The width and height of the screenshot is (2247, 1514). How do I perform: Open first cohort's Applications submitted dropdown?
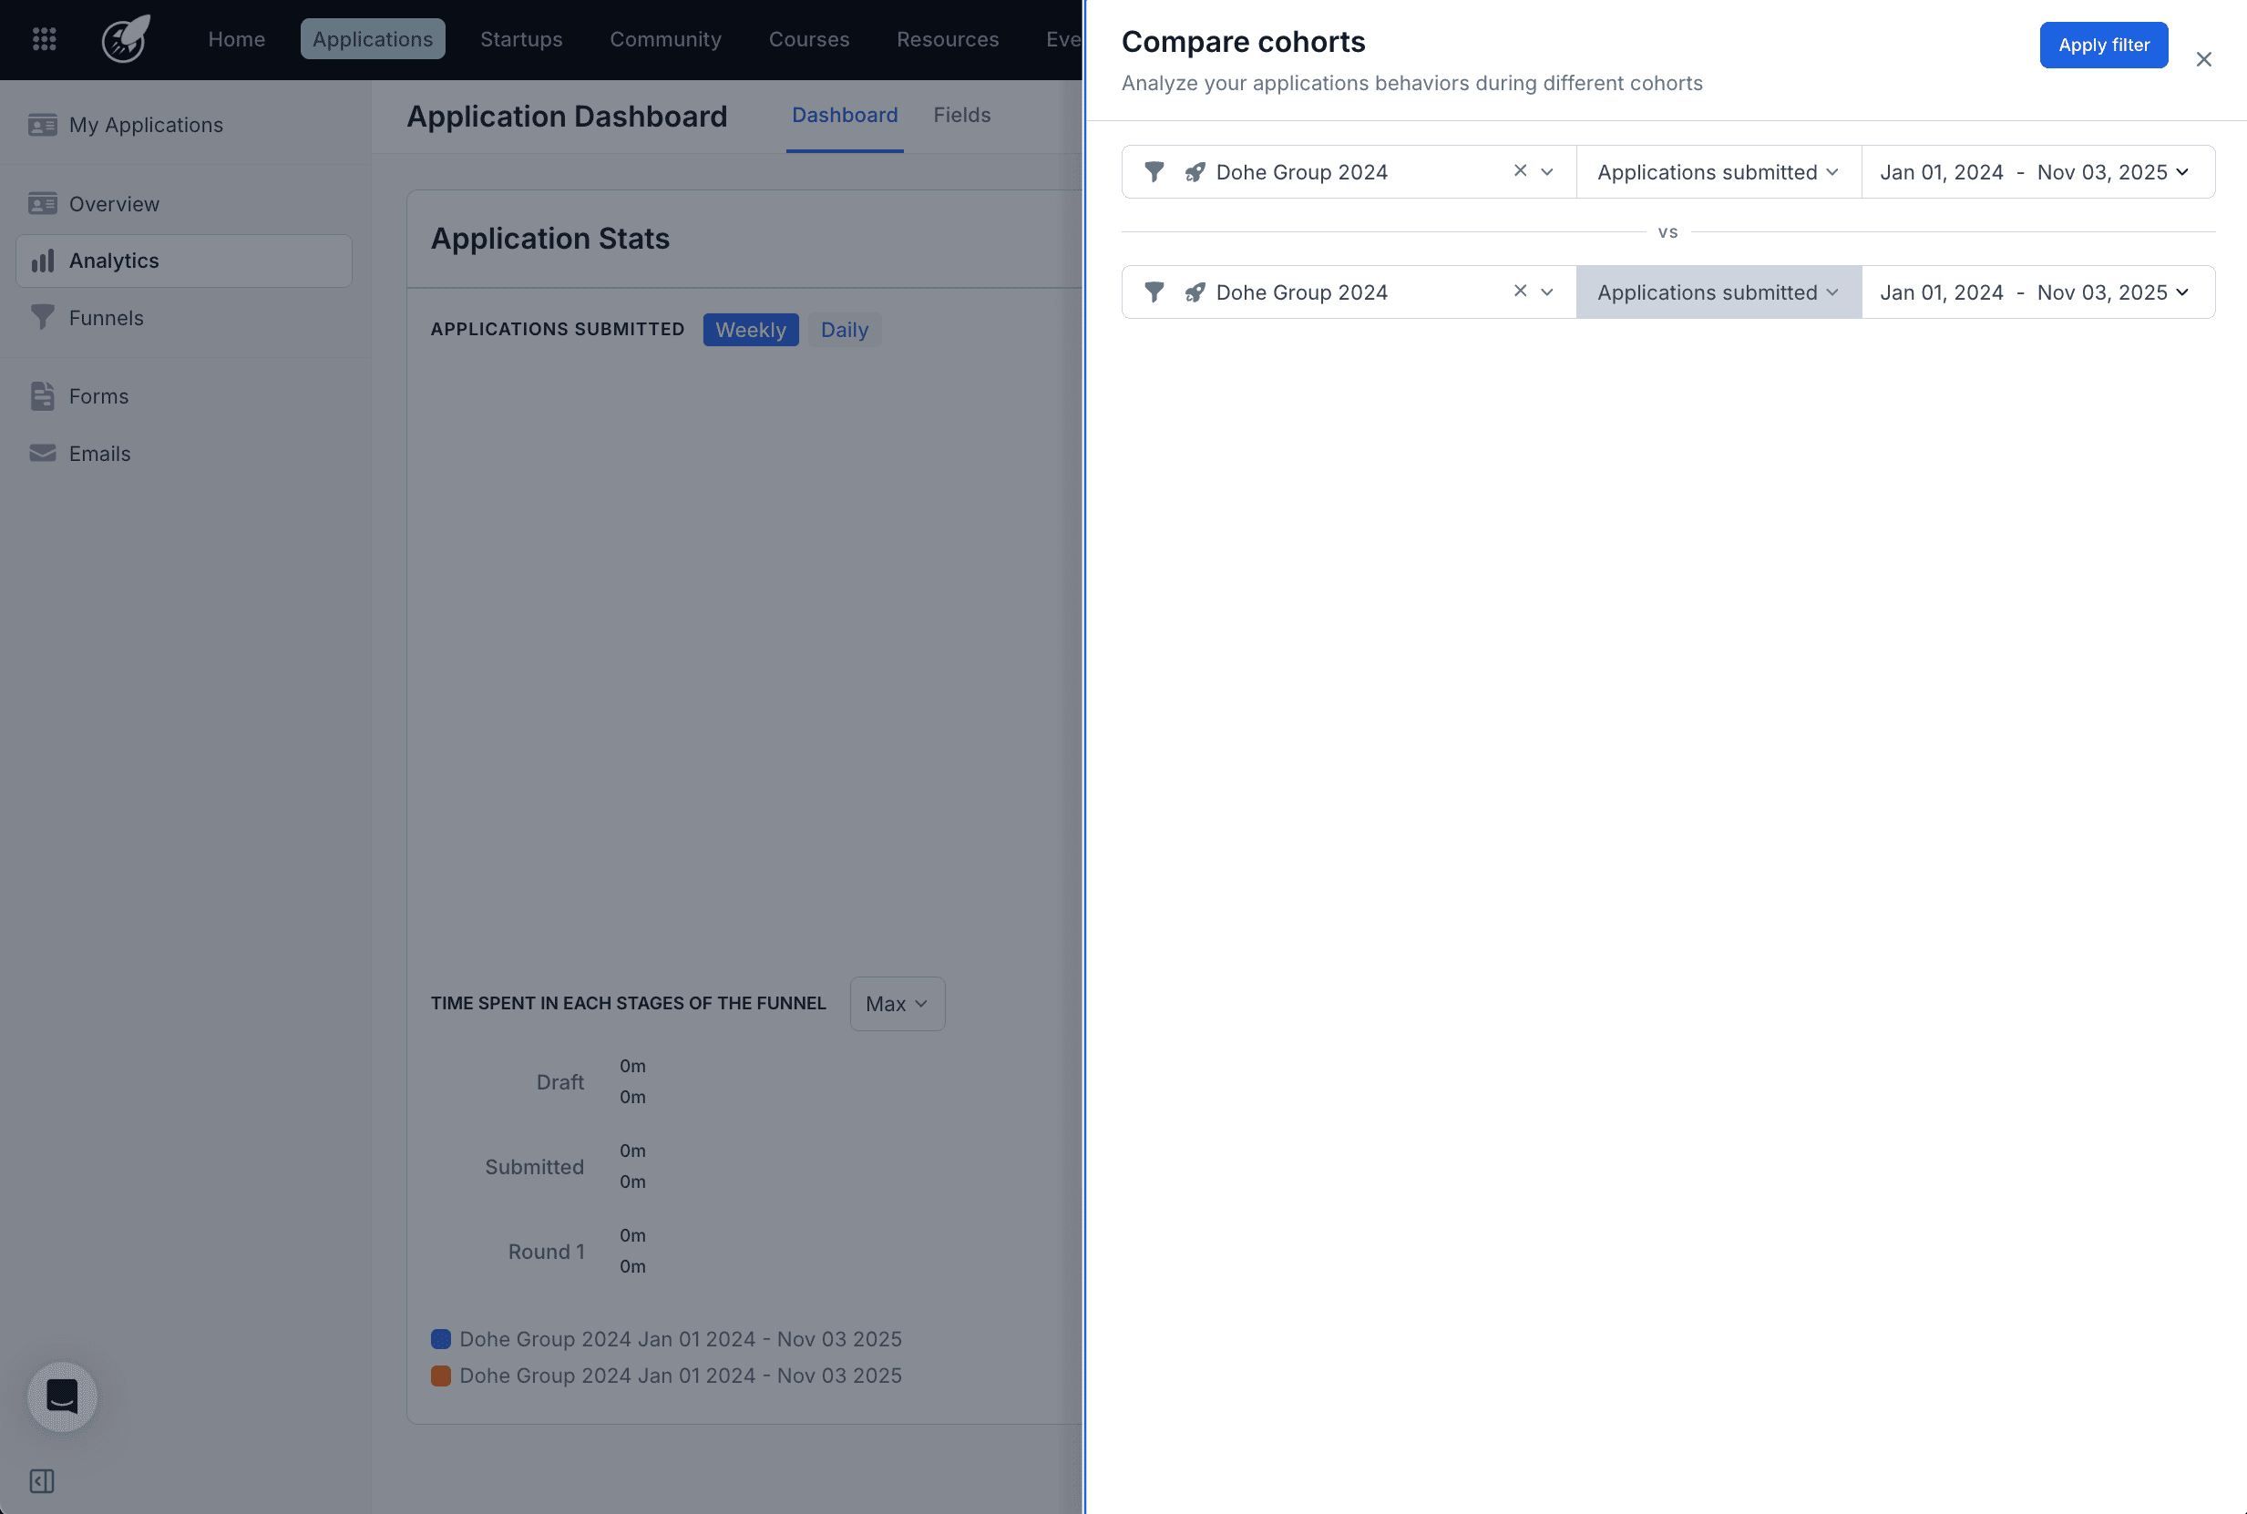(1718, 172)
